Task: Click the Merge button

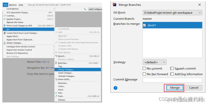Action: 175,88
